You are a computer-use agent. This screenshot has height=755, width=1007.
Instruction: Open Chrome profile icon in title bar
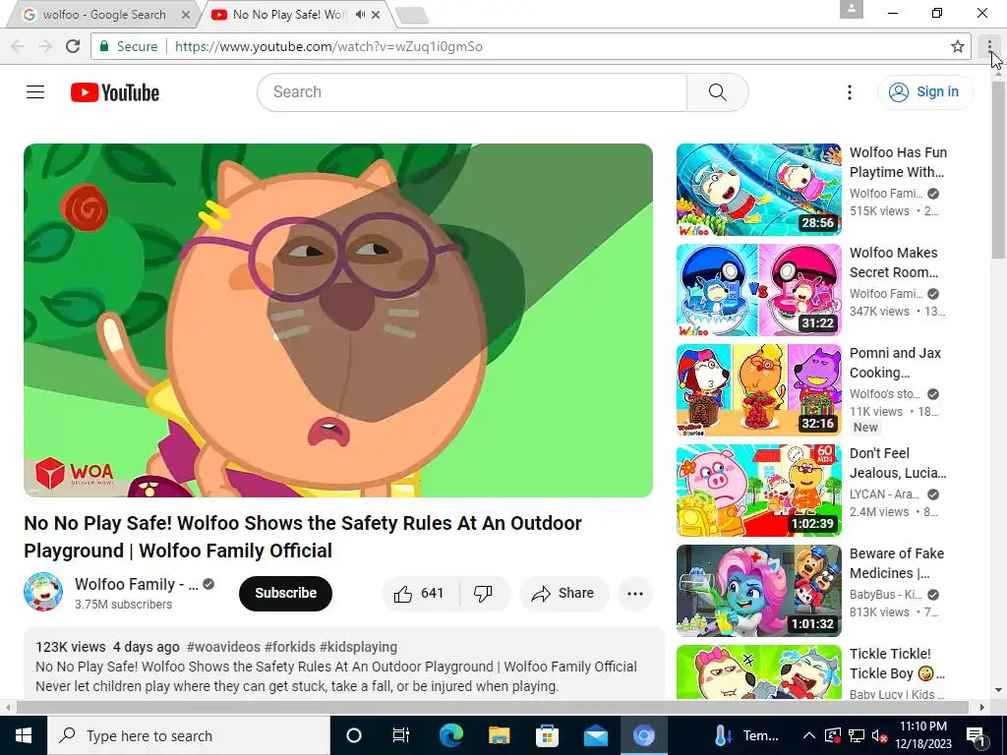[851, 9]
